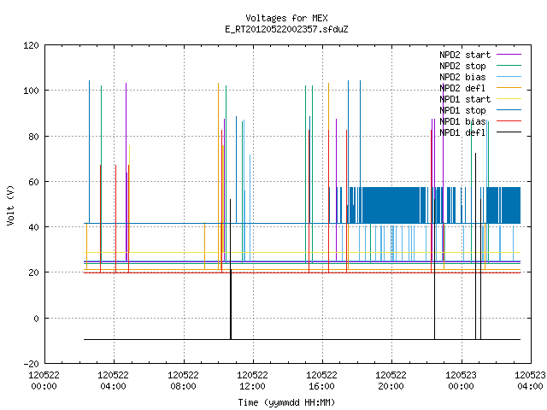This screenshot has height=410, width=547.
Task: Click the orange NPD2 defl legend line
Action: 509,88
